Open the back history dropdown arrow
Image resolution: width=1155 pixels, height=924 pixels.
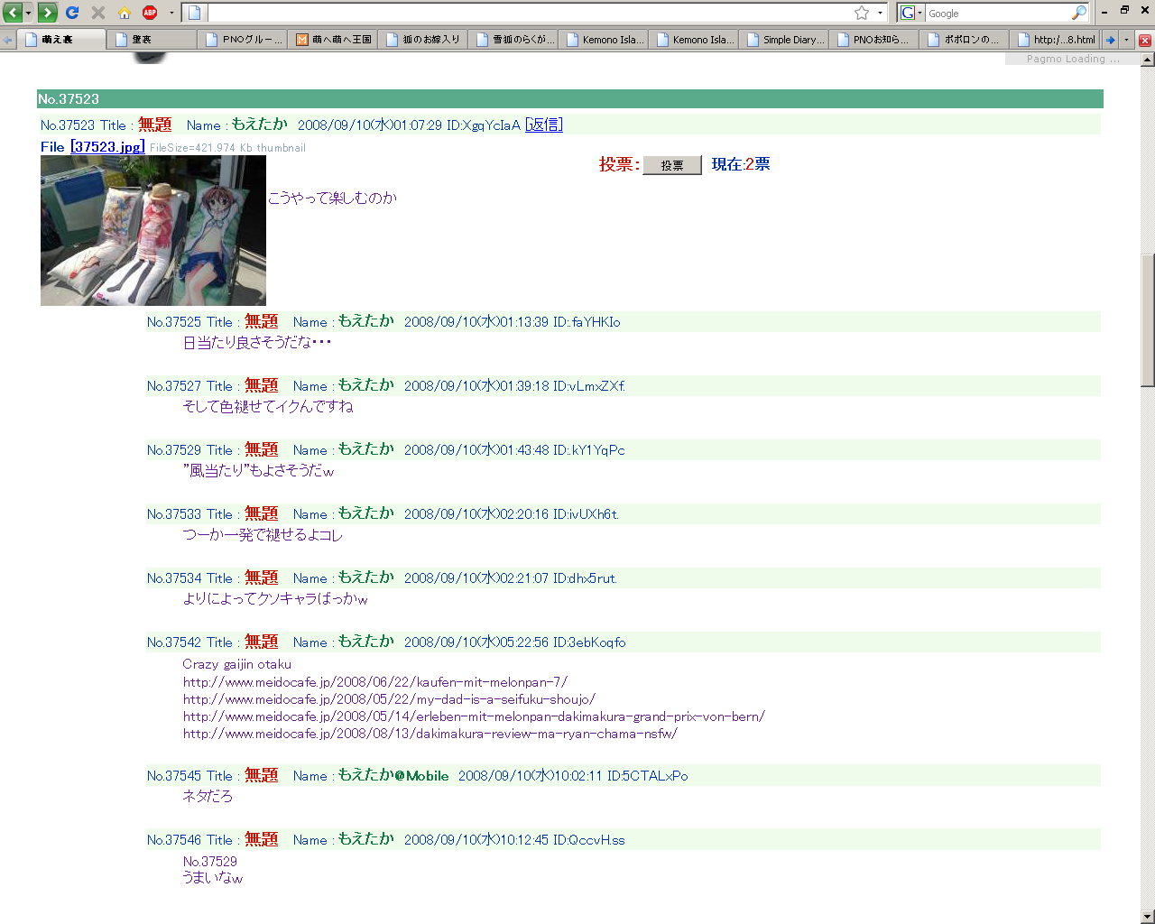coord(29,13)
